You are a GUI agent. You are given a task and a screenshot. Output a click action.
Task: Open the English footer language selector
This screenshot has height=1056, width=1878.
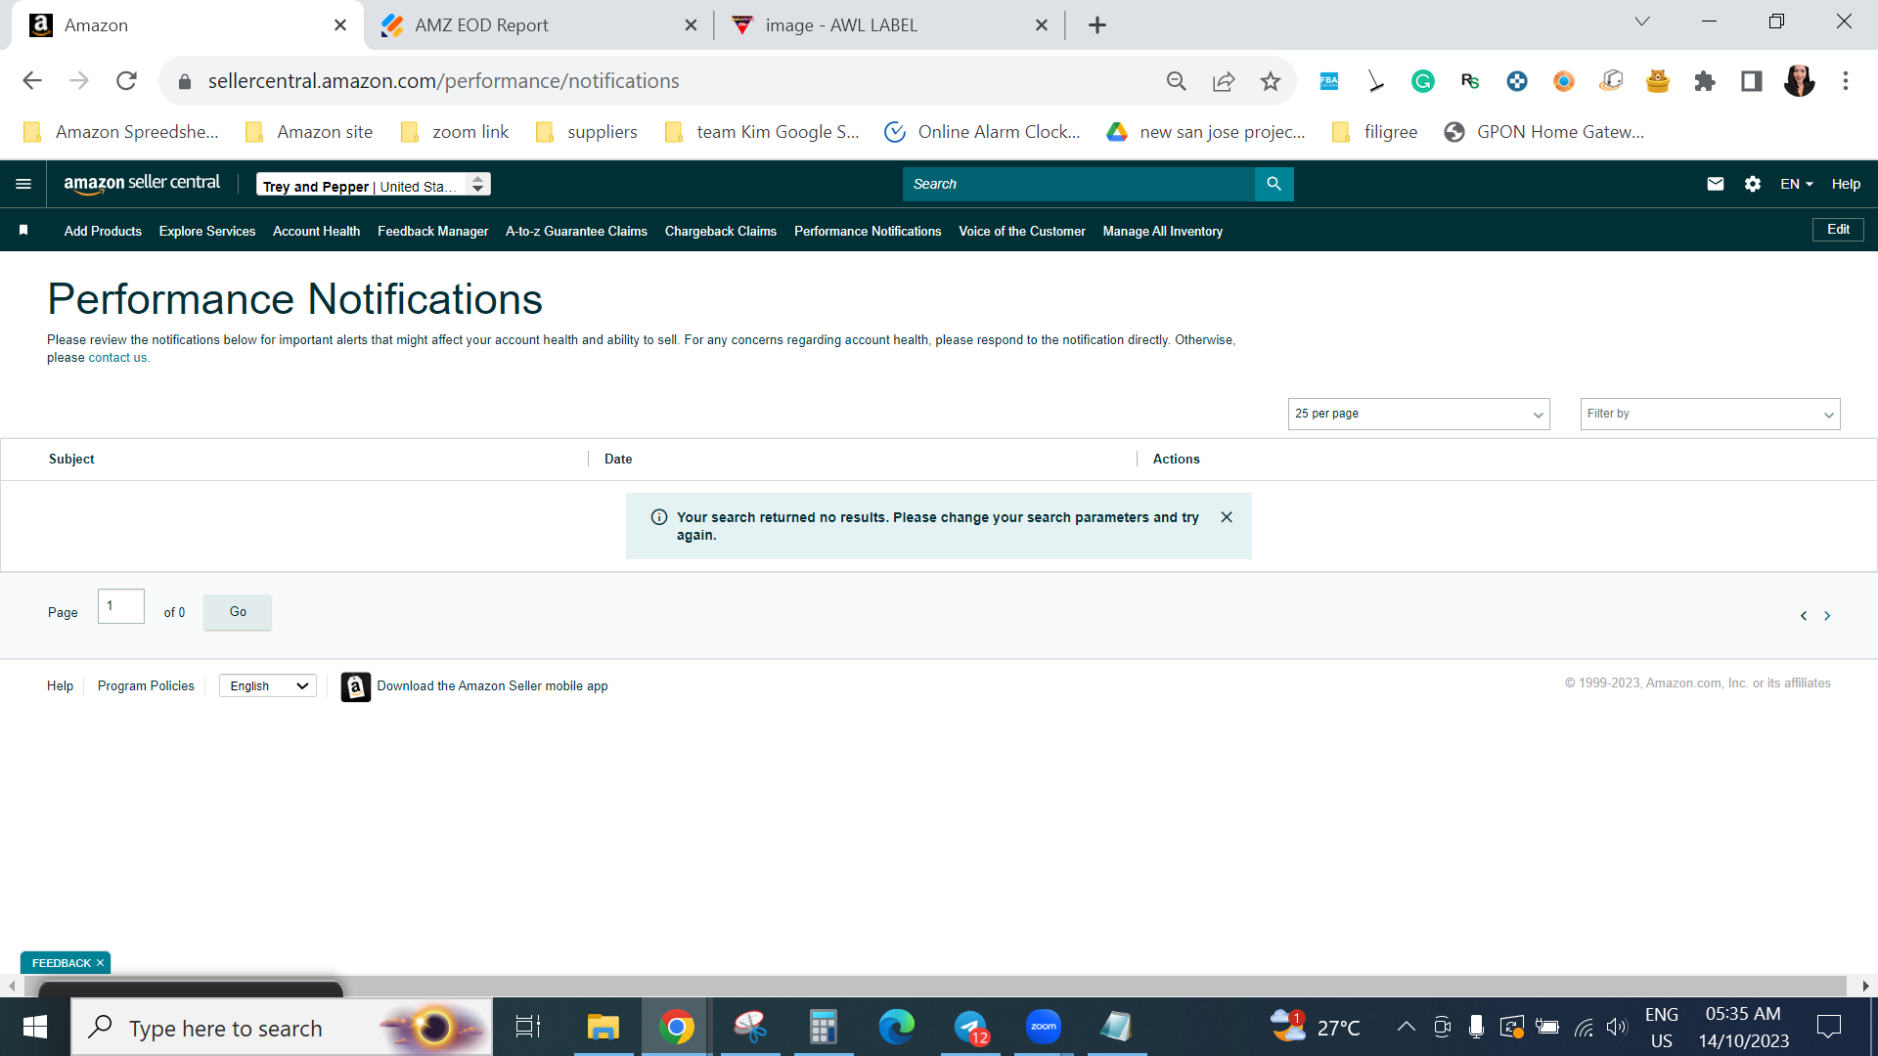(x=268, y=686)
